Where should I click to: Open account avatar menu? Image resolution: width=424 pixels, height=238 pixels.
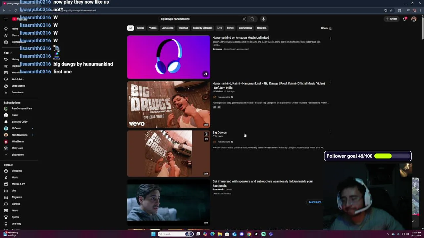pyautogui.click(x=414, y=19)
